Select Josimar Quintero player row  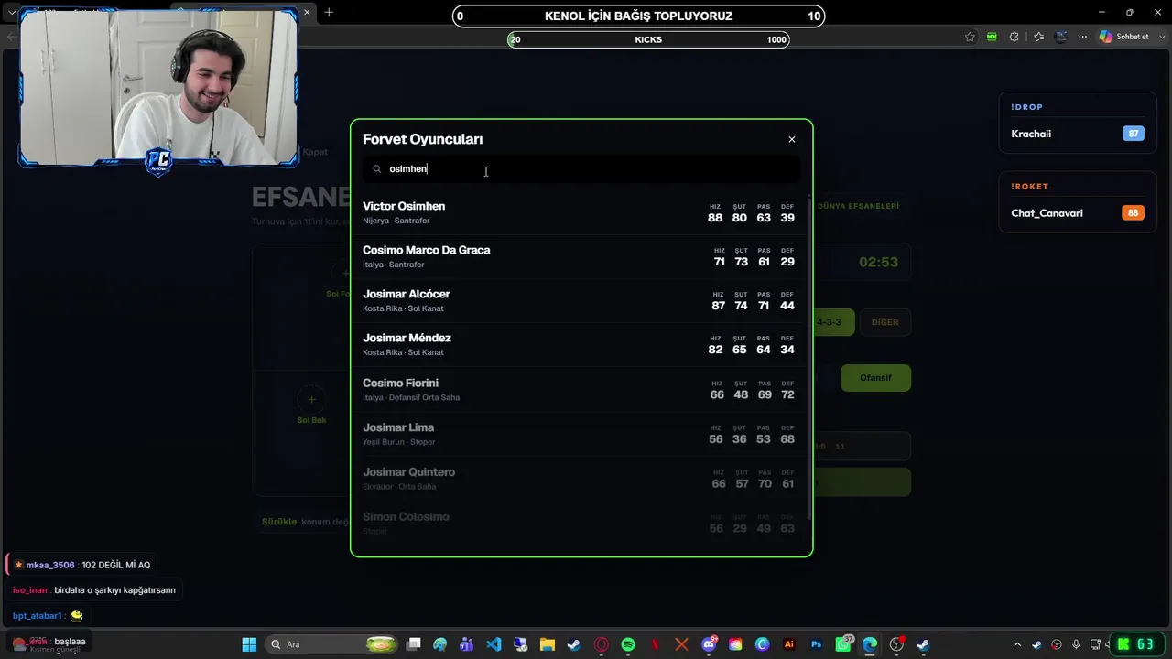click(580, 479)
